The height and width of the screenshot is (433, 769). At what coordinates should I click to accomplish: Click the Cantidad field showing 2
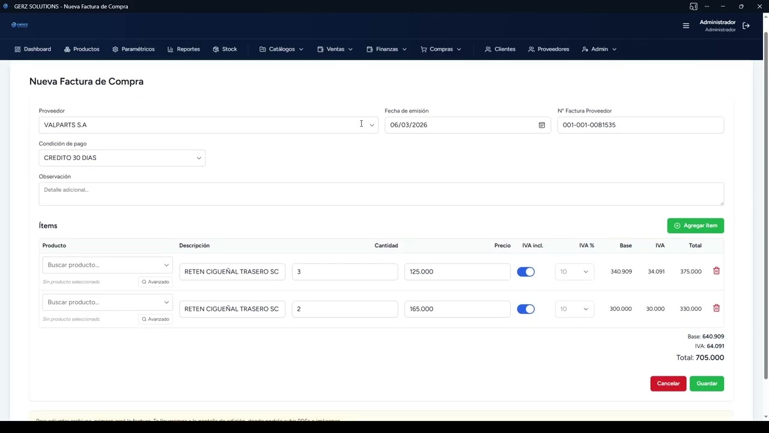345,309
